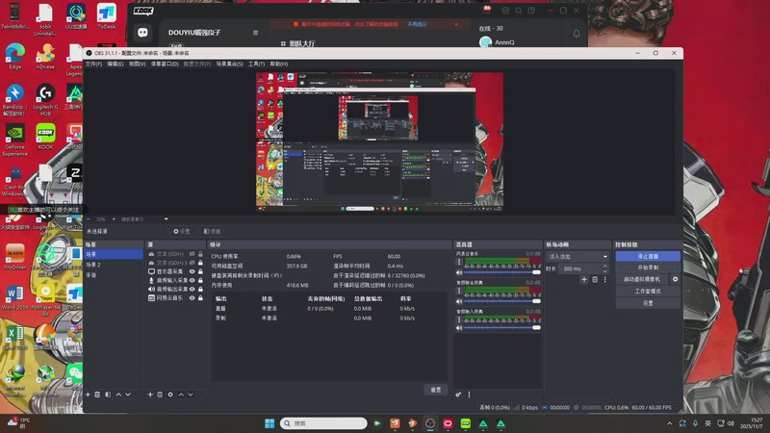
Task: Open options menu of second mixer channel
Action: click(459, 292)
